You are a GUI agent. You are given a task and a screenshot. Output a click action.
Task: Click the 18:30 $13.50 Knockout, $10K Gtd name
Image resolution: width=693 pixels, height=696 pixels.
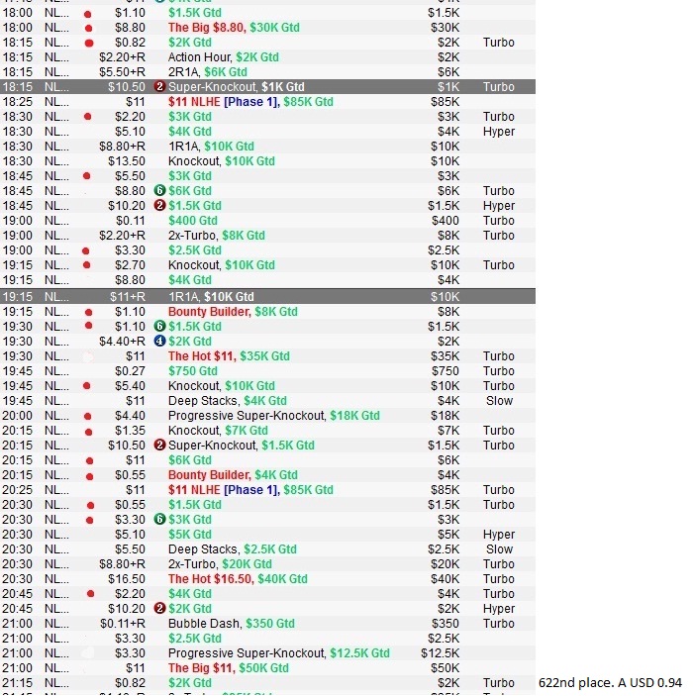pos(222,161)
